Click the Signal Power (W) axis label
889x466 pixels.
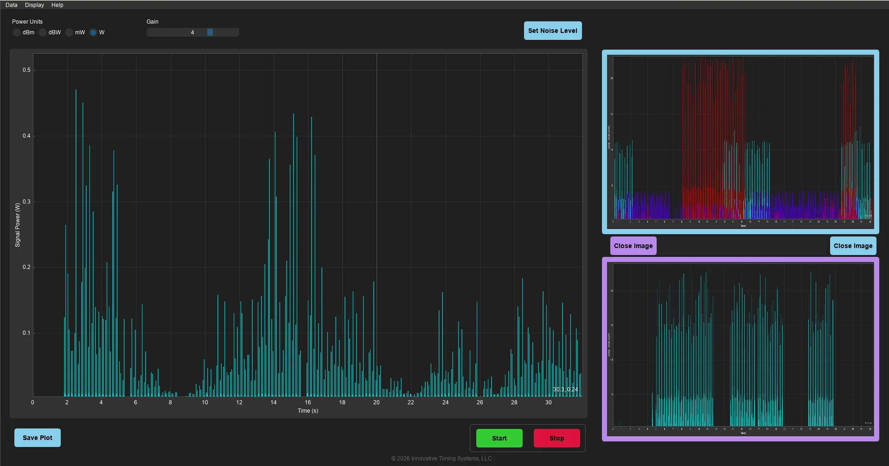18,225
